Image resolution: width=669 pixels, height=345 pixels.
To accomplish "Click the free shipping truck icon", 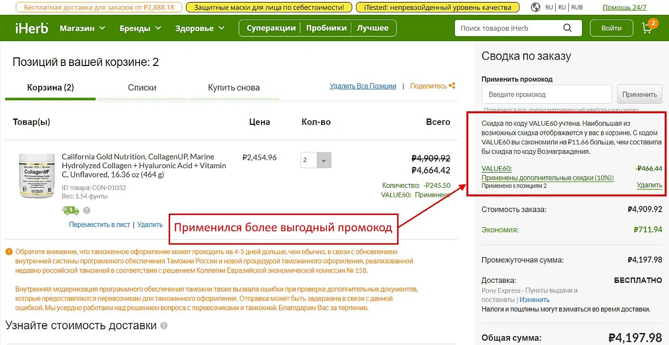I will point(70,210).
